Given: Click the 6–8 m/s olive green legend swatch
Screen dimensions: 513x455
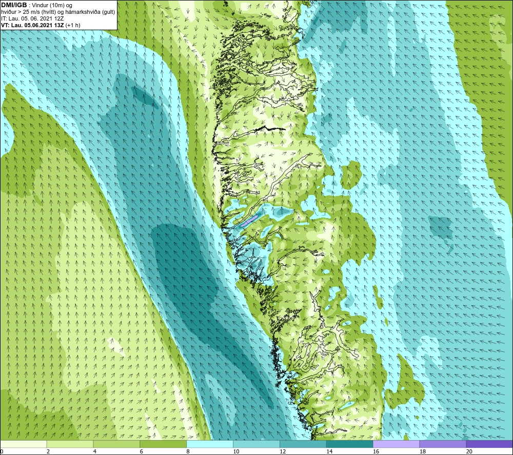Looking at the screenshot, I should (163, 444).
